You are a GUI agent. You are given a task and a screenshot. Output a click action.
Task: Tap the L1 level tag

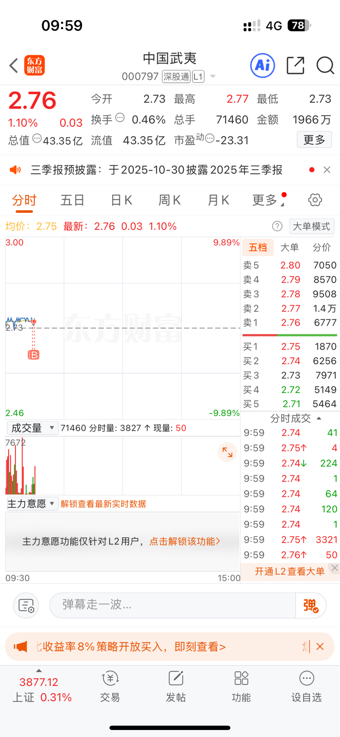[198, 77]
